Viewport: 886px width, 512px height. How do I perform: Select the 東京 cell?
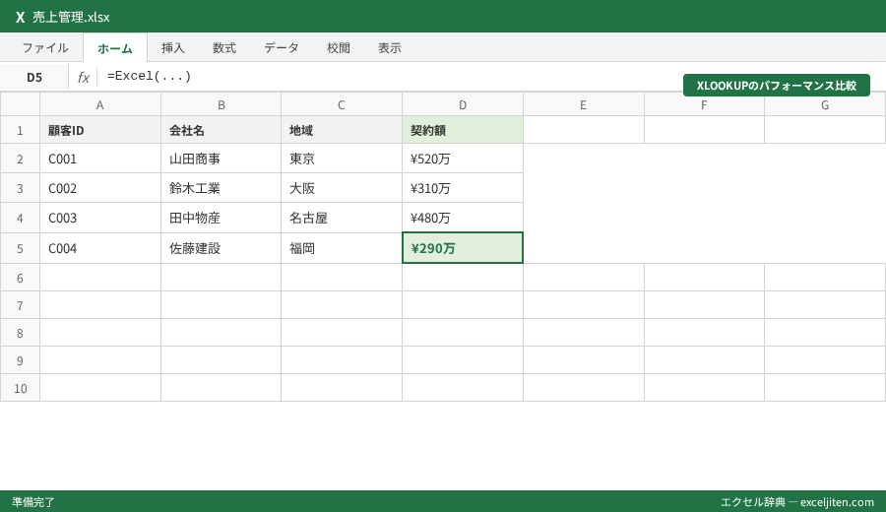coord(342,159)
